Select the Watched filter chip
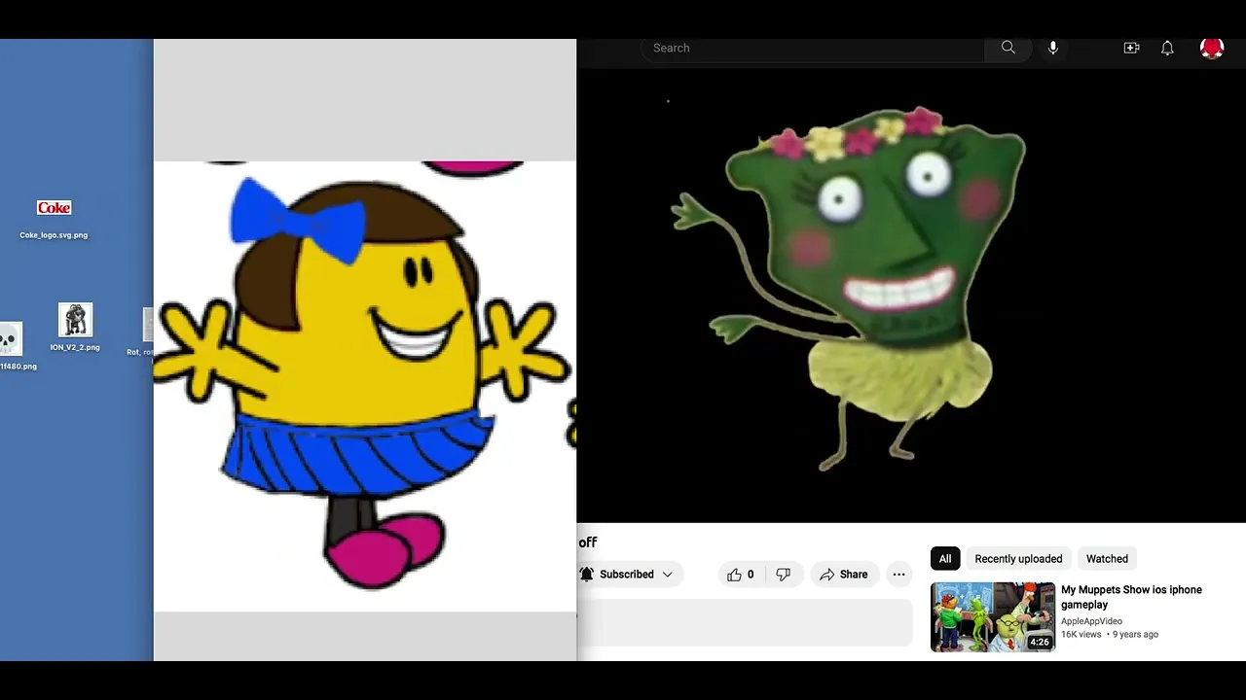Image resolution: width=1246 pixels, height=700 pixels. pos(1107,559)
